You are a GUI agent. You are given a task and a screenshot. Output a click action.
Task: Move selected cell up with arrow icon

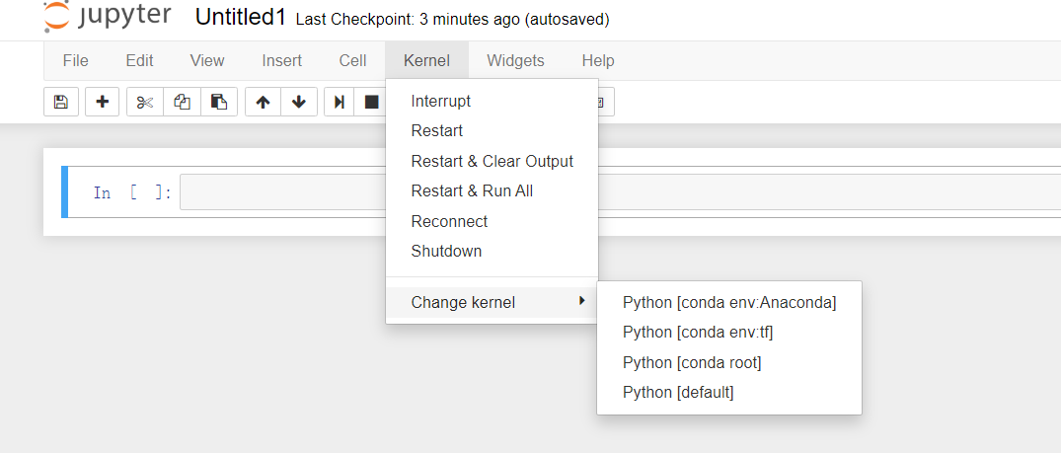click(263, 102)
